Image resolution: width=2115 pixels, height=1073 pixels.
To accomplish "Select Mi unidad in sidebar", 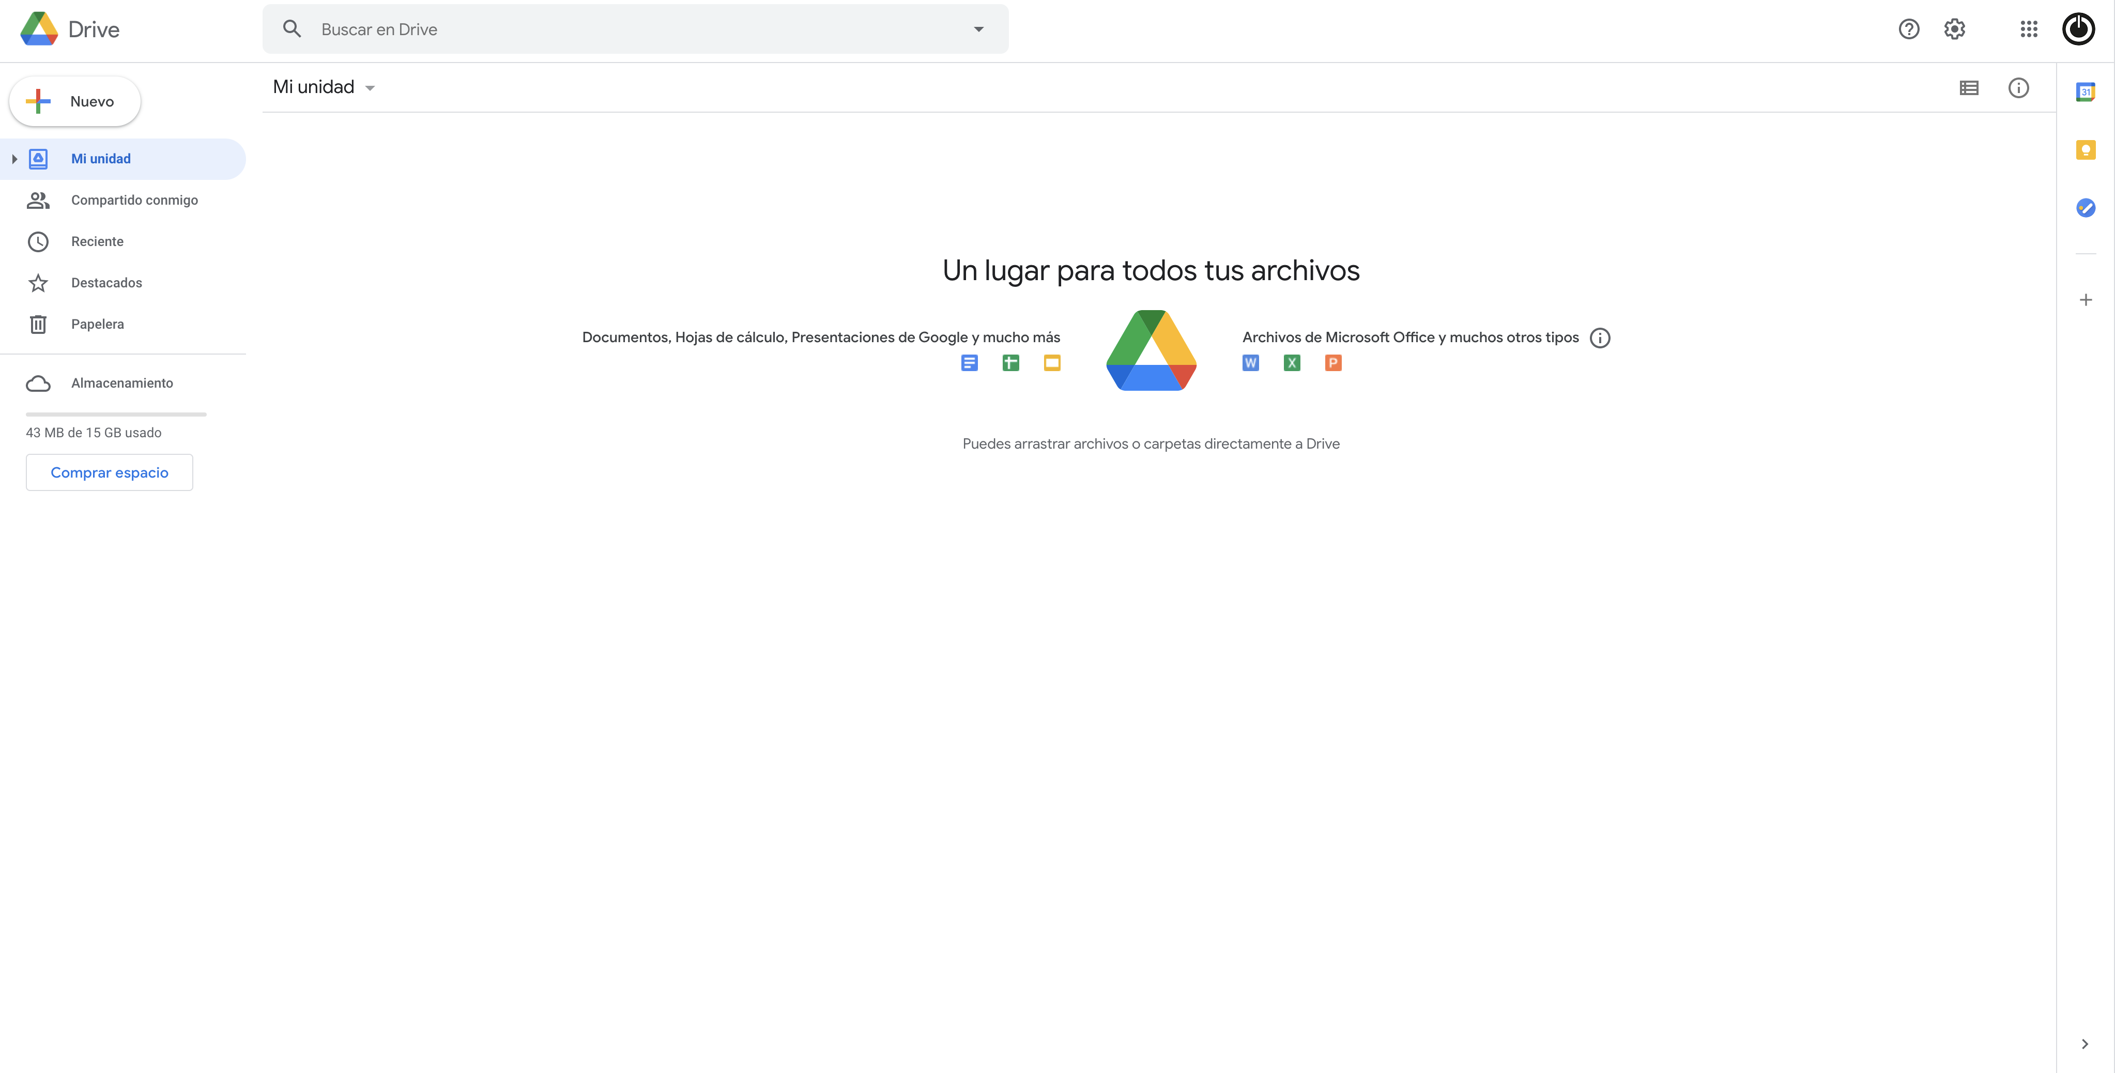I will click(123, 159).
